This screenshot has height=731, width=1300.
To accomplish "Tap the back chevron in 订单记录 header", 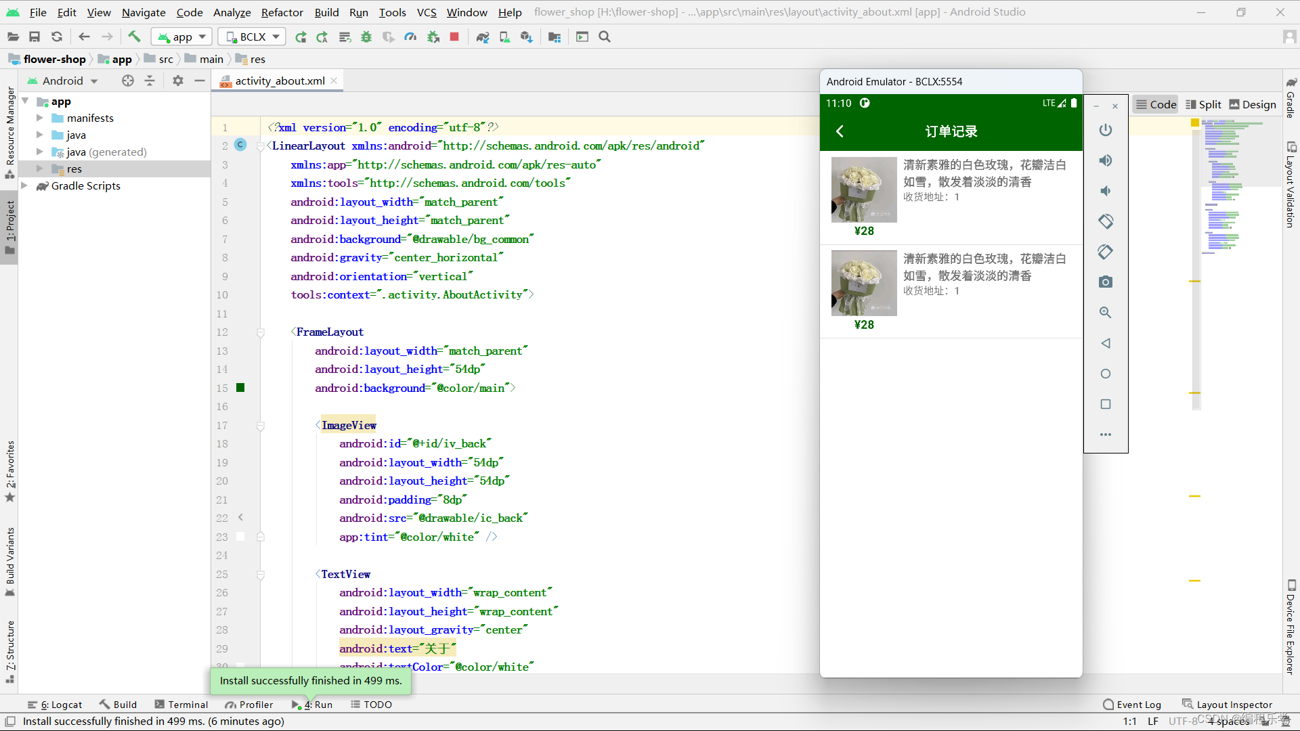I will [x=840, y=131].
